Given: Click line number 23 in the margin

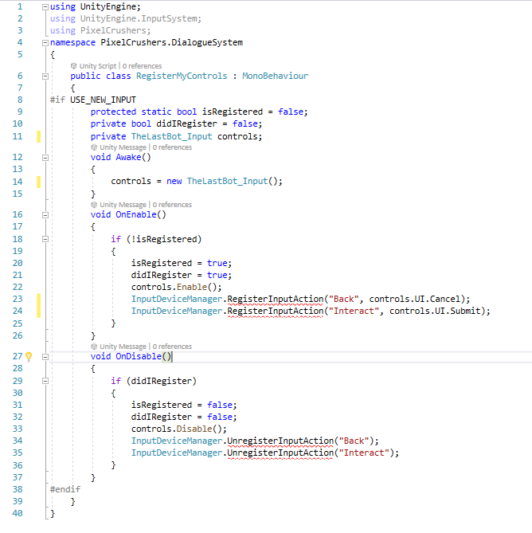Looking at the screenshot, I should pyautogui.click(x=18, y=299).
